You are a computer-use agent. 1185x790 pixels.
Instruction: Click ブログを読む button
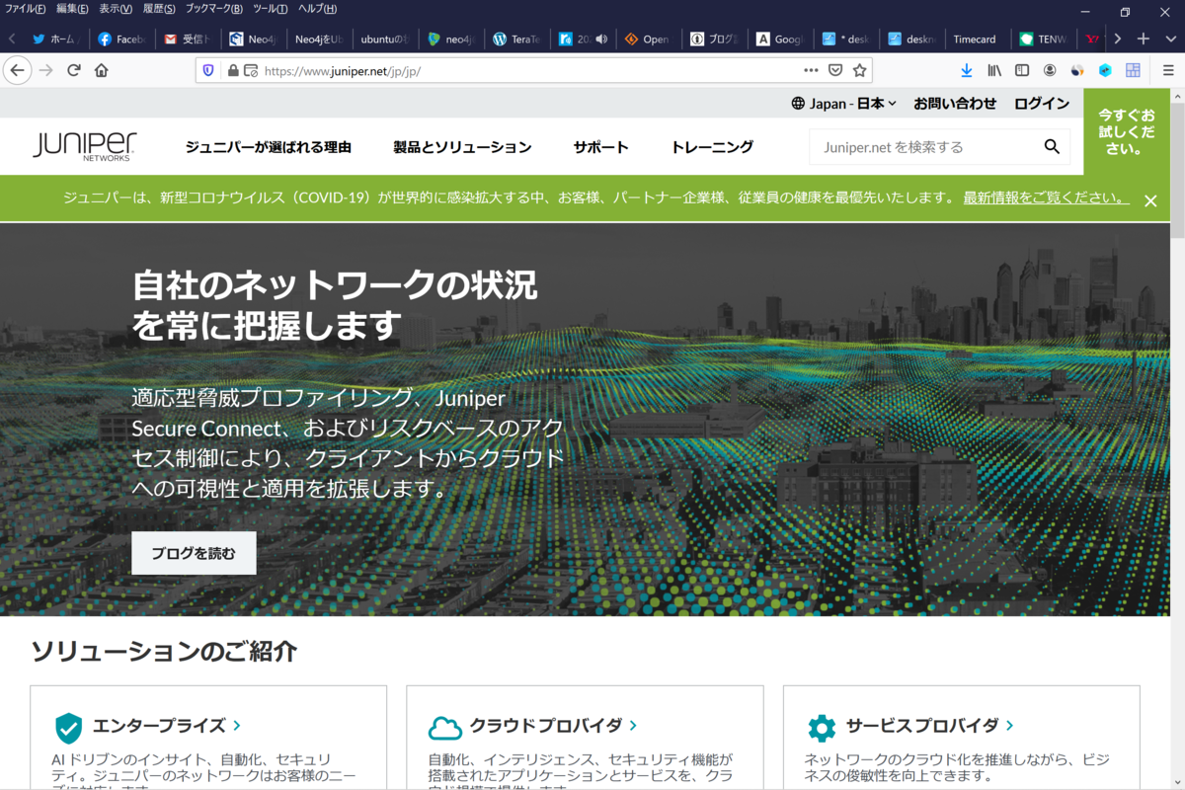[194, 553]
